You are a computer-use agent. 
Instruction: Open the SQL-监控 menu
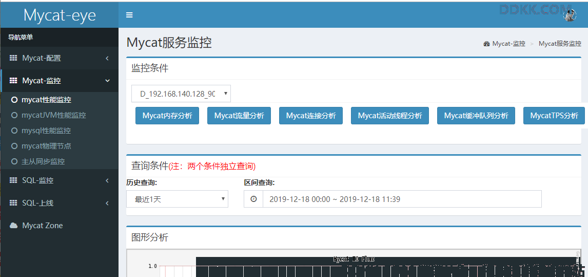pyautogui.click(x=59, y=180)
